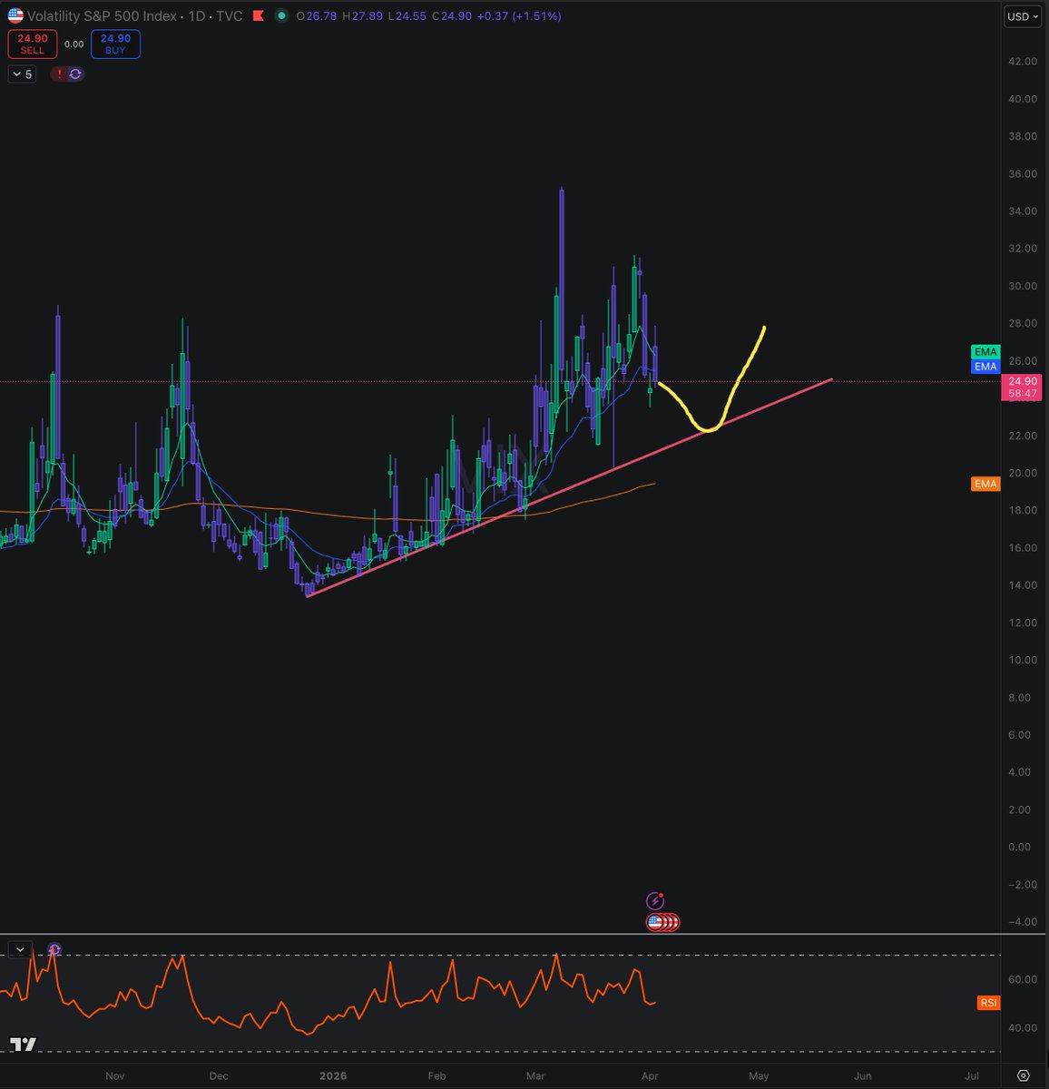Click the US flag symbol logo
This screenshot has height=1089, width=1049.
(15, 15)
